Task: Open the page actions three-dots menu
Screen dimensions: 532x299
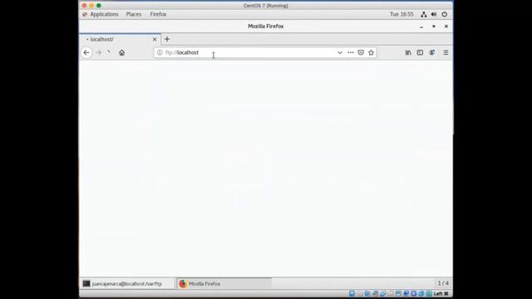Action: pyautogui.click(x=351, y=52)
